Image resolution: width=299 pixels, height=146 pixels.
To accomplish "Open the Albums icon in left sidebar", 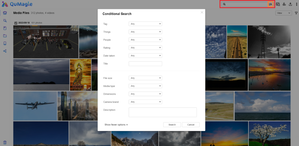I will (5, 28).
